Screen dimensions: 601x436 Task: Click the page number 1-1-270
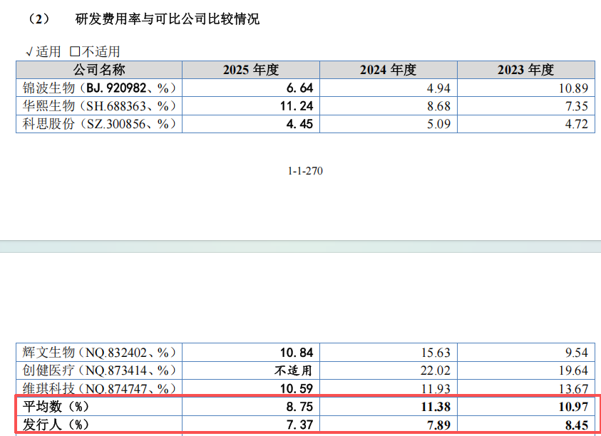305,171
